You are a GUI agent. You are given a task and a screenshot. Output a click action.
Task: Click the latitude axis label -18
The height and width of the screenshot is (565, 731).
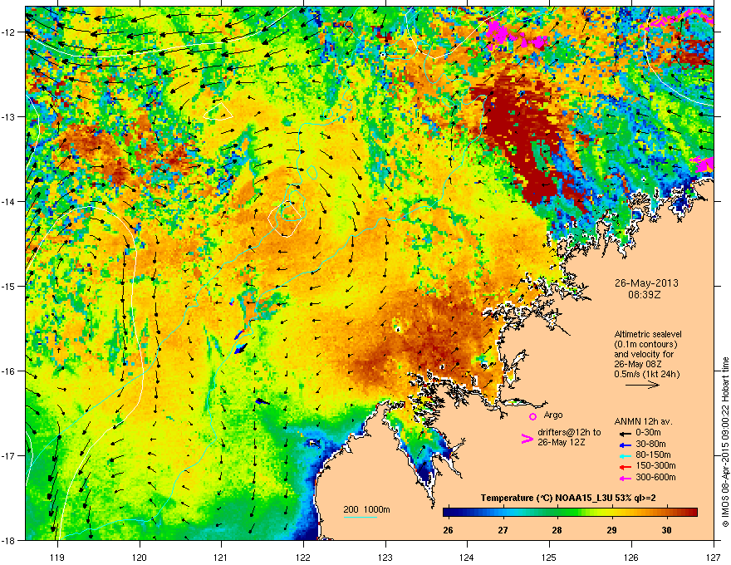pyautogui.click(x=9, y=540)
